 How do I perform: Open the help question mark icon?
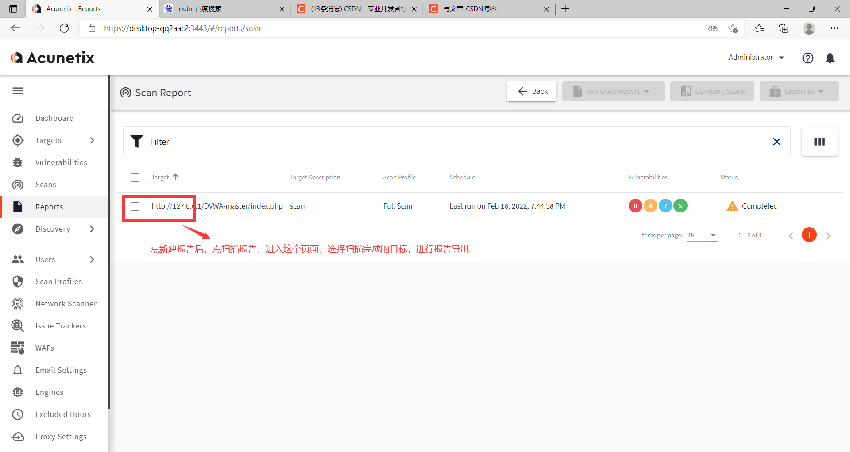808,58
